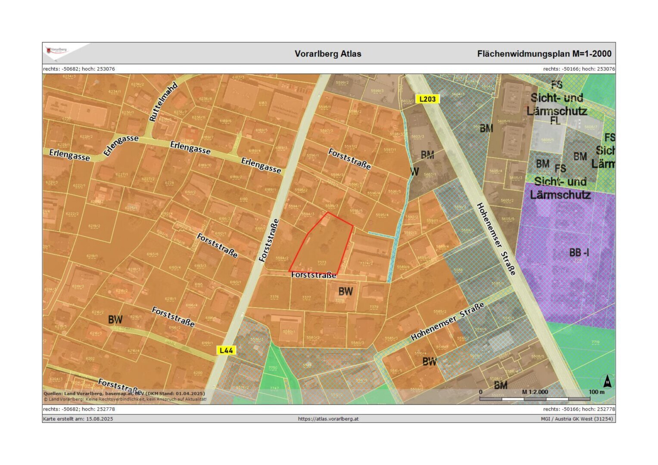Select parcel 6219/2 on the left side
Viewport: 658px width, 465px height.
tap(94, 226)
